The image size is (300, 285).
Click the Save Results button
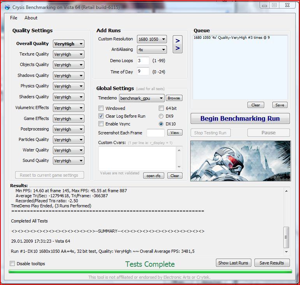tap(272, 263)
